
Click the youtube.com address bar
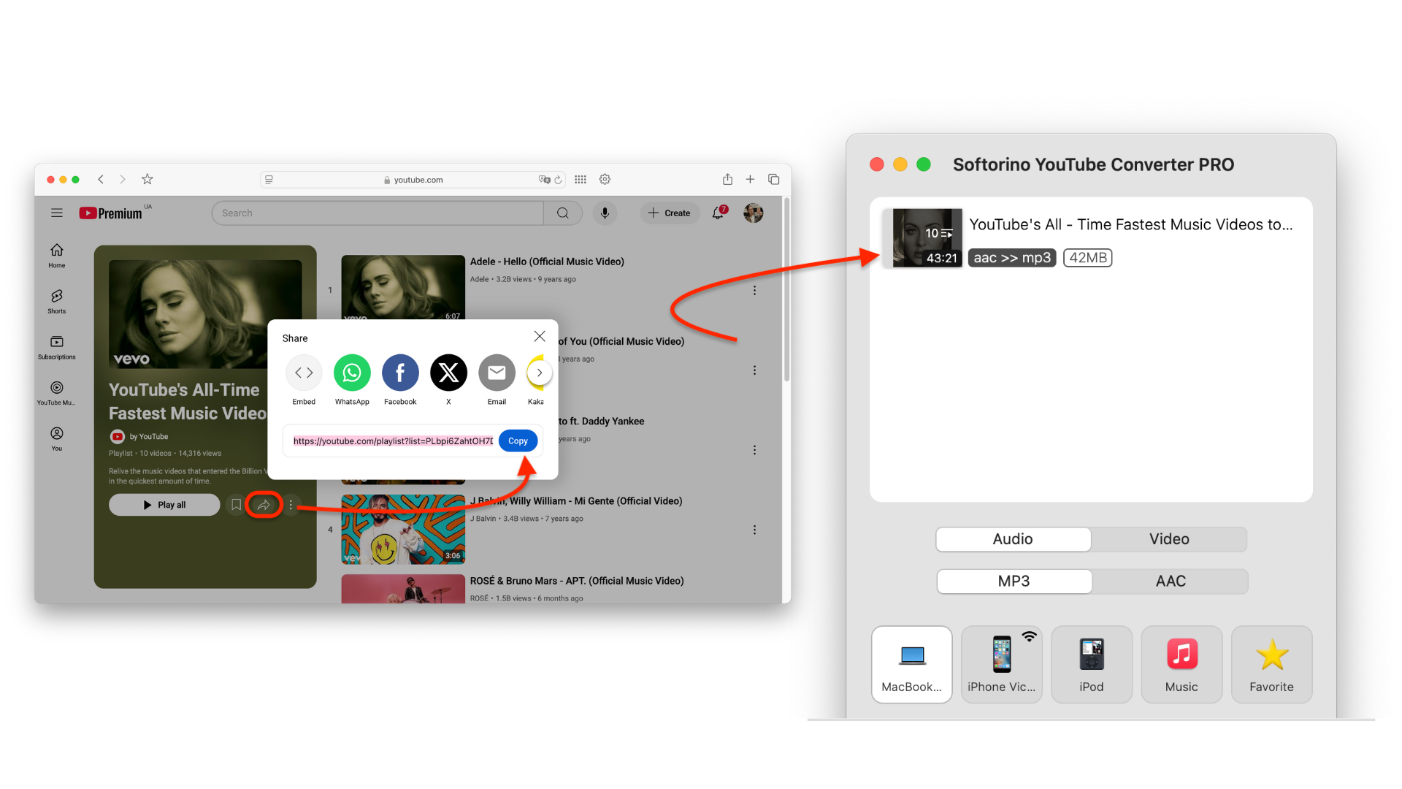[x=413, y=180]
